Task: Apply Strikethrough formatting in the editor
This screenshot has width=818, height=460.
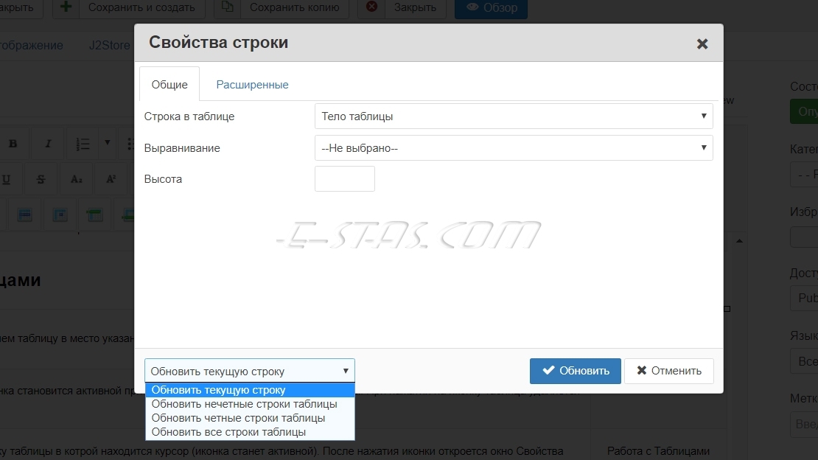Action: pyautogui.click(x=41, y=179)
